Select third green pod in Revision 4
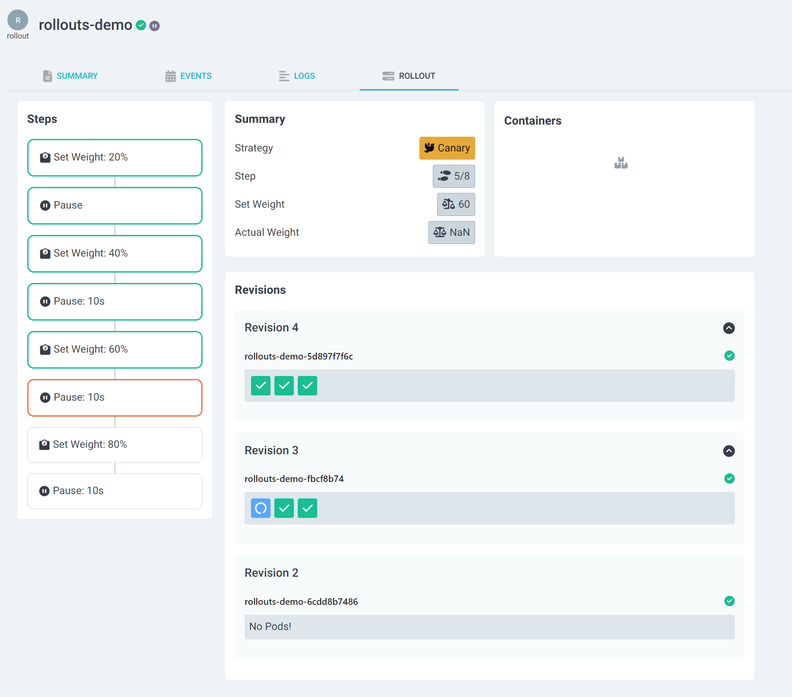 point(307,385)
